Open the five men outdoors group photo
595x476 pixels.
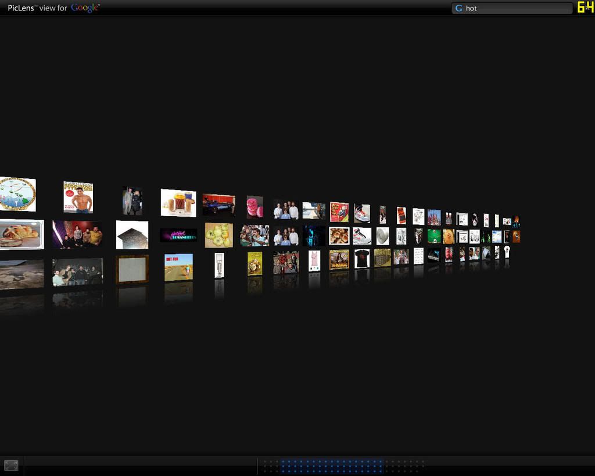(77, 272)
